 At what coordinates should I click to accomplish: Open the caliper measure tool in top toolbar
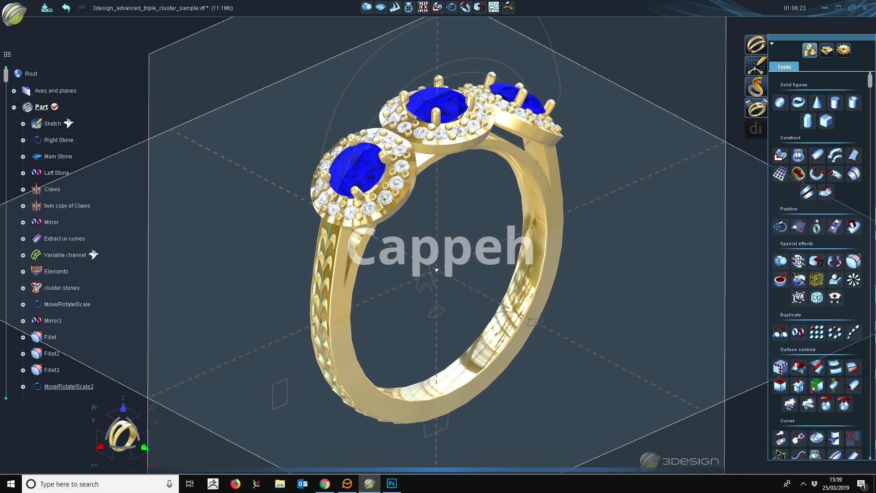395,7
